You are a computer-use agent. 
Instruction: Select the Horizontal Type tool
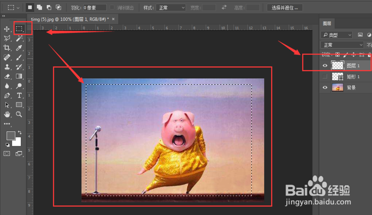tap(19, 95)
